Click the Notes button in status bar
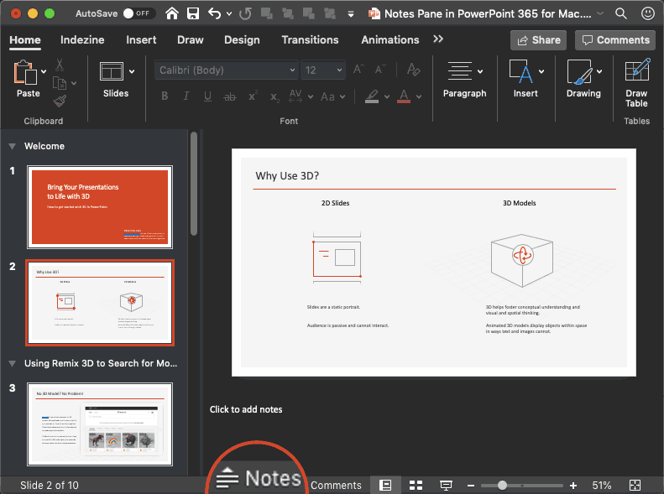The image size is (664, 494). click(x=259, y=478)
